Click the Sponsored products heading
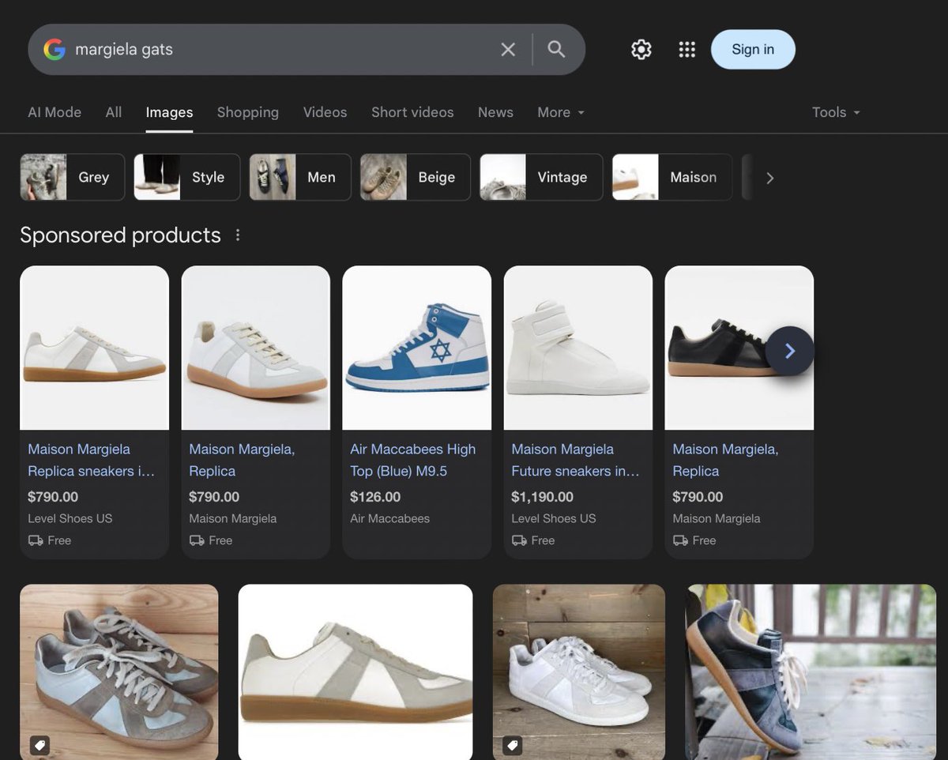The width and height of the screenshot is (948, 760). 120,235
